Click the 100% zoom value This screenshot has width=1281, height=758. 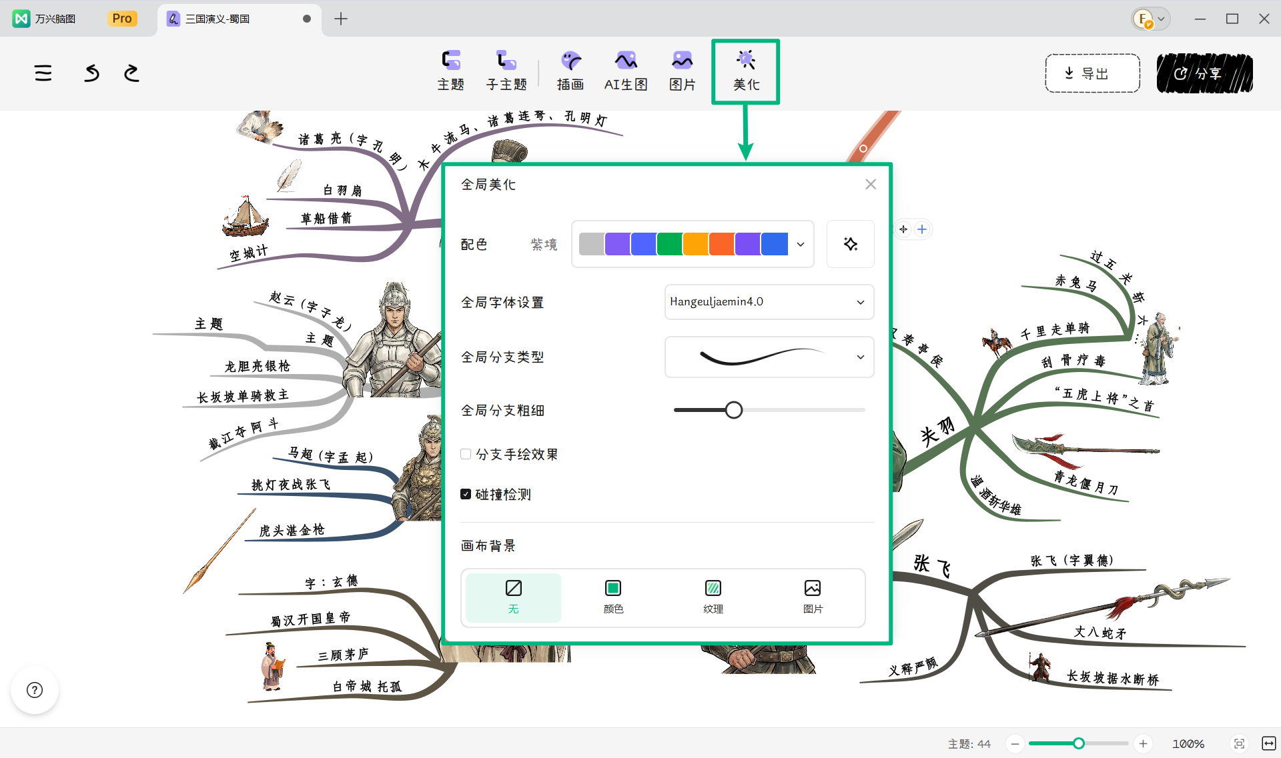click(1188, 743)
